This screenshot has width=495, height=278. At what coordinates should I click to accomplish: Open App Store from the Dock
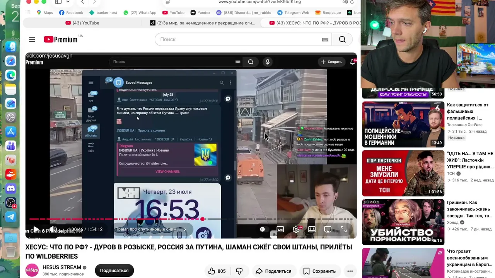11,132
